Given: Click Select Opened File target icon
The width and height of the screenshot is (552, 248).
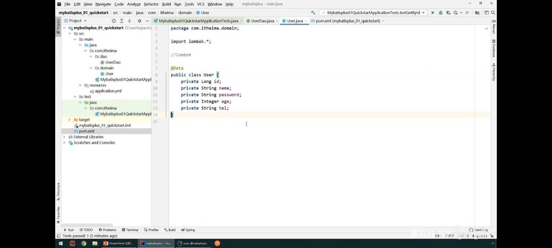Looking at the screenshot, I should tap(114, 21).
